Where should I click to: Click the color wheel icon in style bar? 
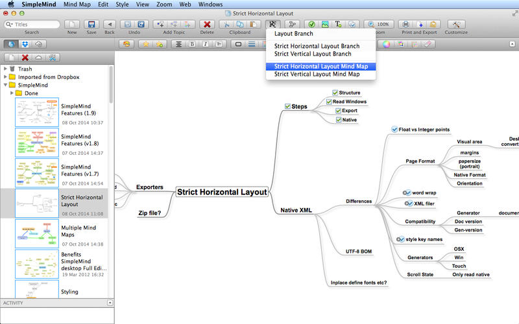click(386, 44)
